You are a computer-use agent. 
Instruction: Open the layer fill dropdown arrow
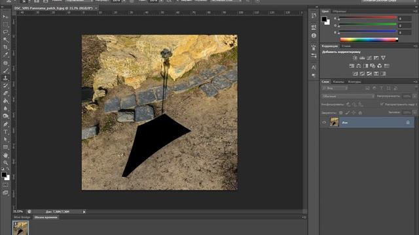pyautogui.click(x=414, y=112)
